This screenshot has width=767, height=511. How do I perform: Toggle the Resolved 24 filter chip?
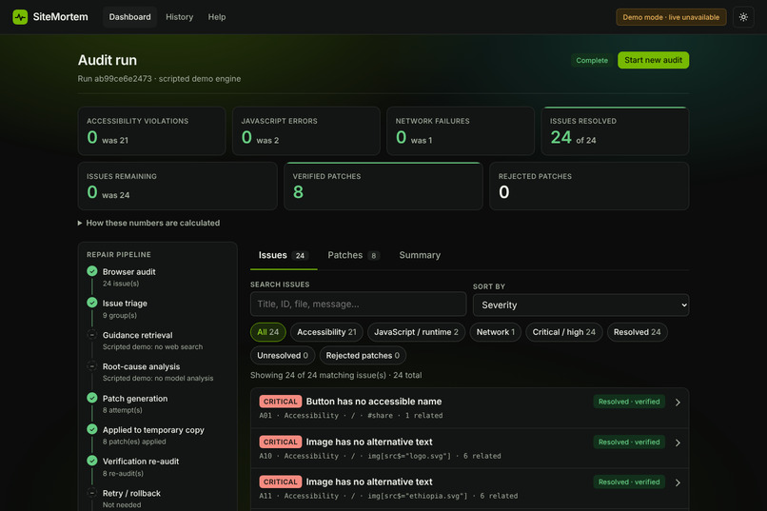[637, 332]
